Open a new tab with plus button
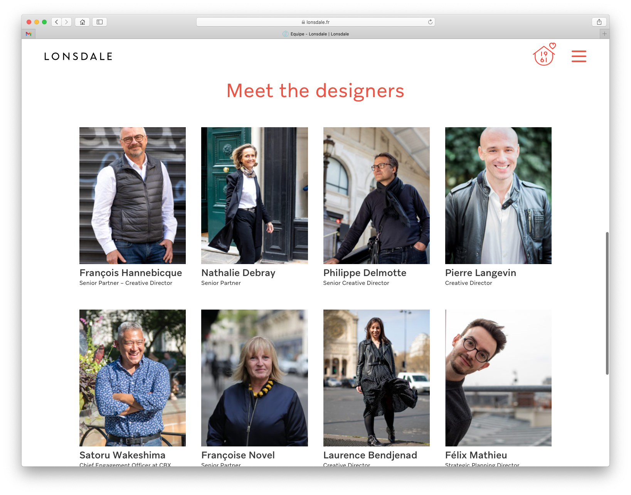 [604, 34]
